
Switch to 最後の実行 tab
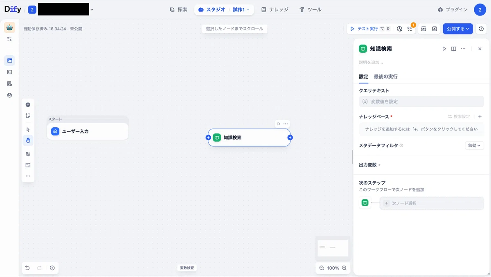click(x=386, y=77)
